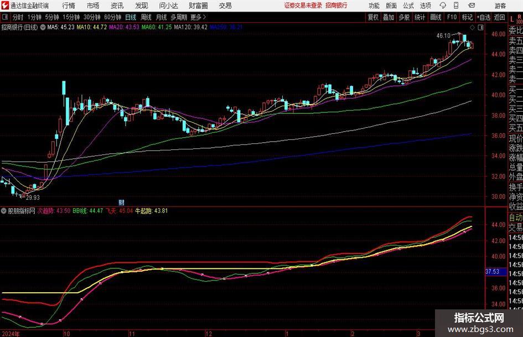Image resolution: width=523 pixels, height=337 pixels.
Task: Open the 股朋指标网 indicator dropdown arrow
Action: (x=4, y=211)
